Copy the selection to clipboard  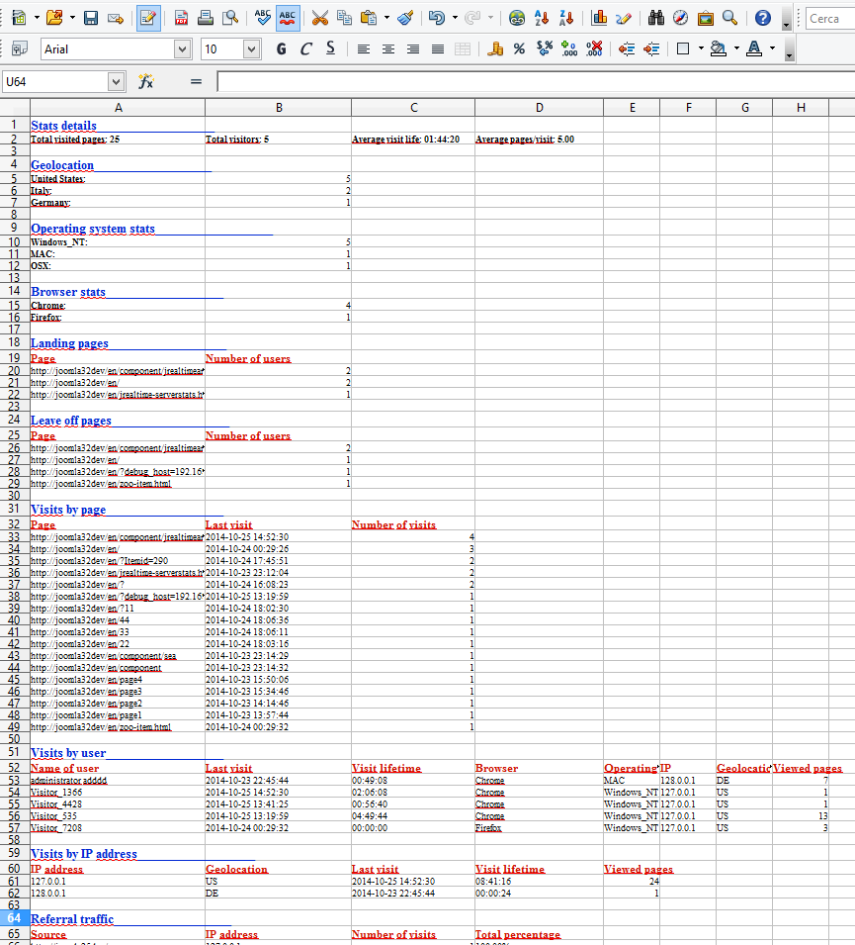344,18
